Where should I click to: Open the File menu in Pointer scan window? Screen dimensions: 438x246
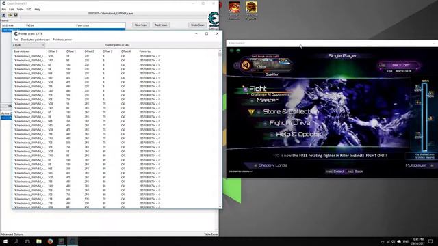pyautogui.click(x=16, y=40)
